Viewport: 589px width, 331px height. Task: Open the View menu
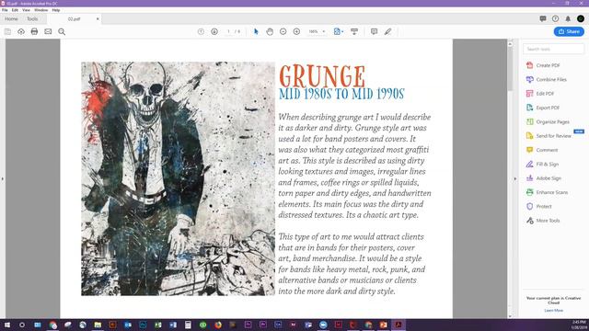26,10
